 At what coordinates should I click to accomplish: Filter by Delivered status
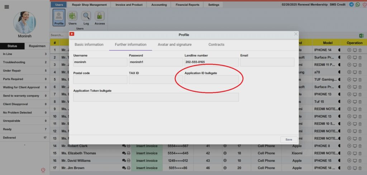click(x=25, y=137)
